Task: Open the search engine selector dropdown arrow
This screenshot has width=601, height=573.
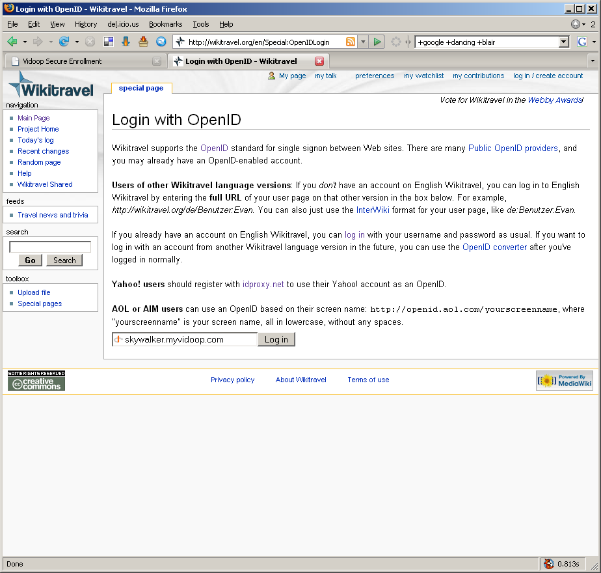Action: point(594,42)
